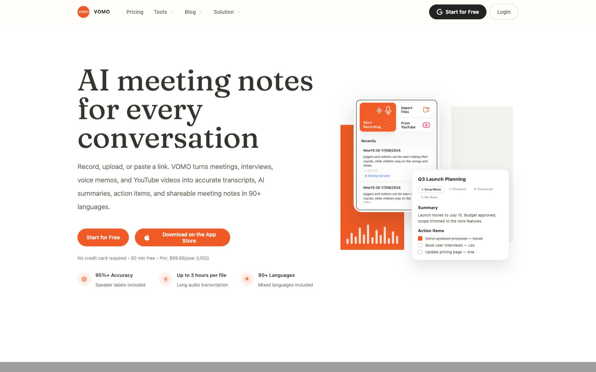Click the Sharing: everyone tag
Viewport: 596px width, 372px height.
378,176
